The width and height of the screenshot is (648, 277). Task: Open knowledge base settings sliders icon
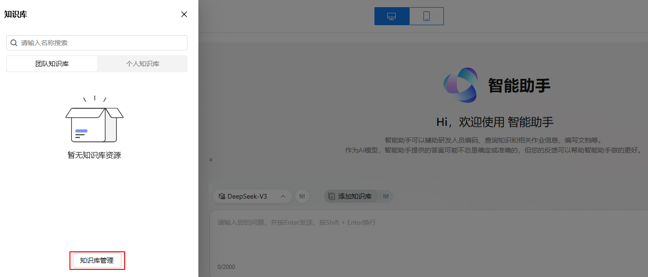(x=386, y=196)
